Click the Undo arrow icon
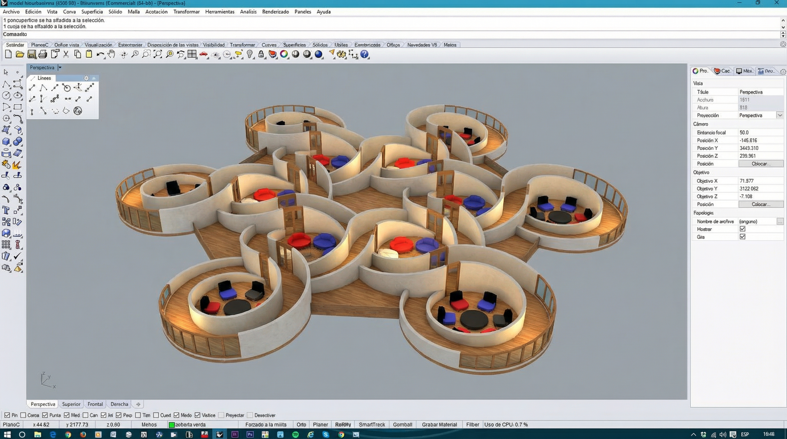 click(x=100, y=54)
